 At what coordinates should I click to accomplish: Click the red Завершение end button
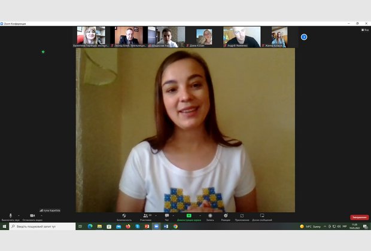coord(360,217)
